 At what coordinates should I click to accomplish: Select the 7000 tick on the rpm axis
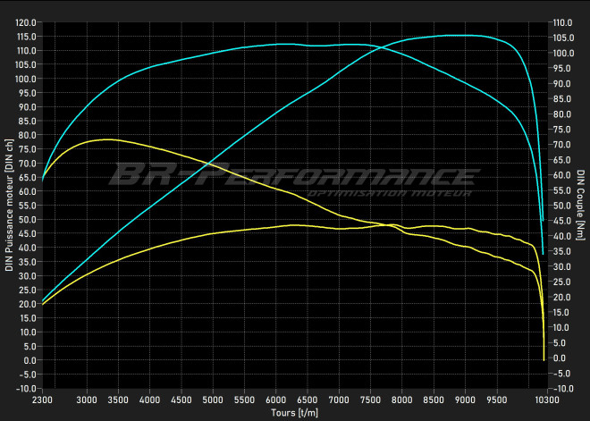tap(339, 400)
